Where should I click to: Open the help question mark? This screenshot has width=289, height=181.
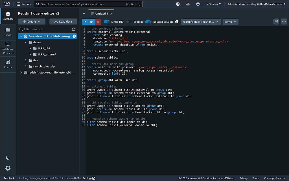tap(198, 4)
